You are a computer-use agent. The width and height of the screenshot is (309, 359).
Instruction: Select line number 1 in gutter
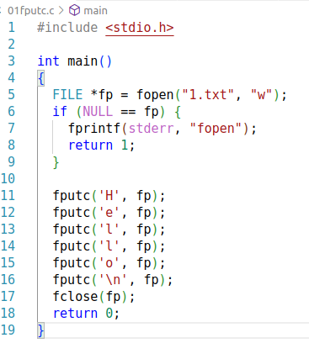(12, 28)
